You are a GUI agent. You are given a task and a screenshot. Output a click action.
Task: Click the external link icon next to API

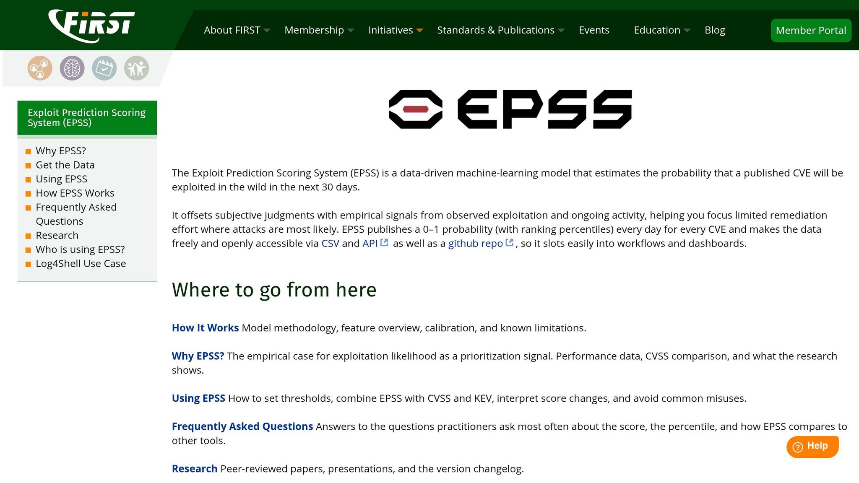click(384, 242)
